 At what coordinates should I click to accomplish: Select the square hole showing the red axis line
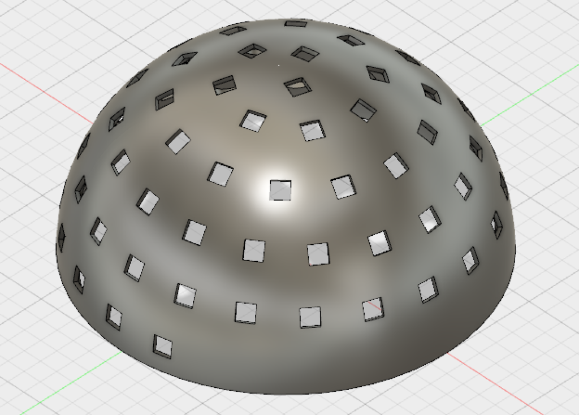click(x=373, y=309)
